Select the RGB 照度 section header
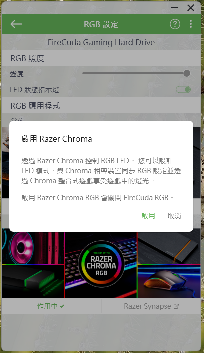This screenshot has width=204, height=353. (101, 58)
